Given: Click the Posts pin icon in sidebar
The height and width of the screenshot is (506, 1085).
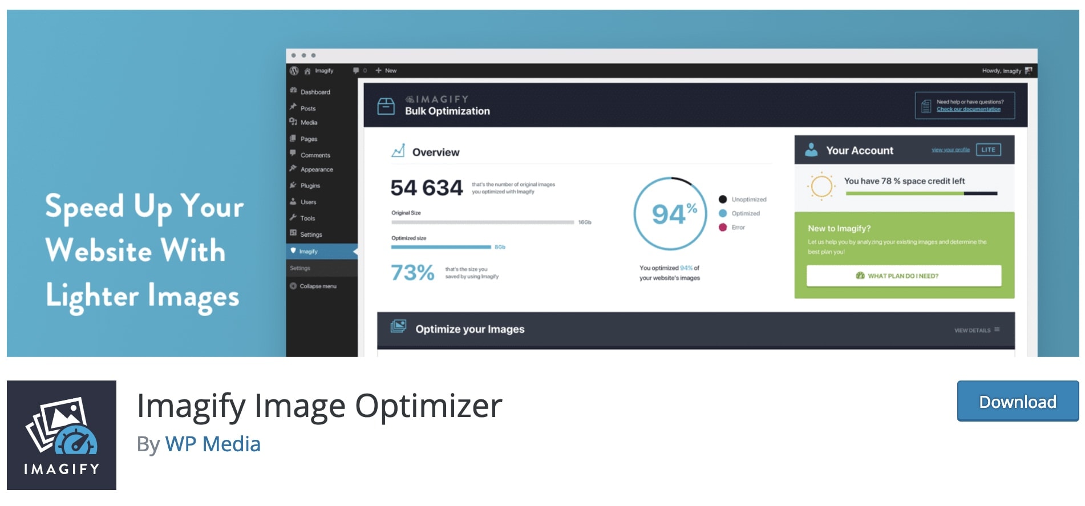Looking at the screenshot, I should pos(293,107).
